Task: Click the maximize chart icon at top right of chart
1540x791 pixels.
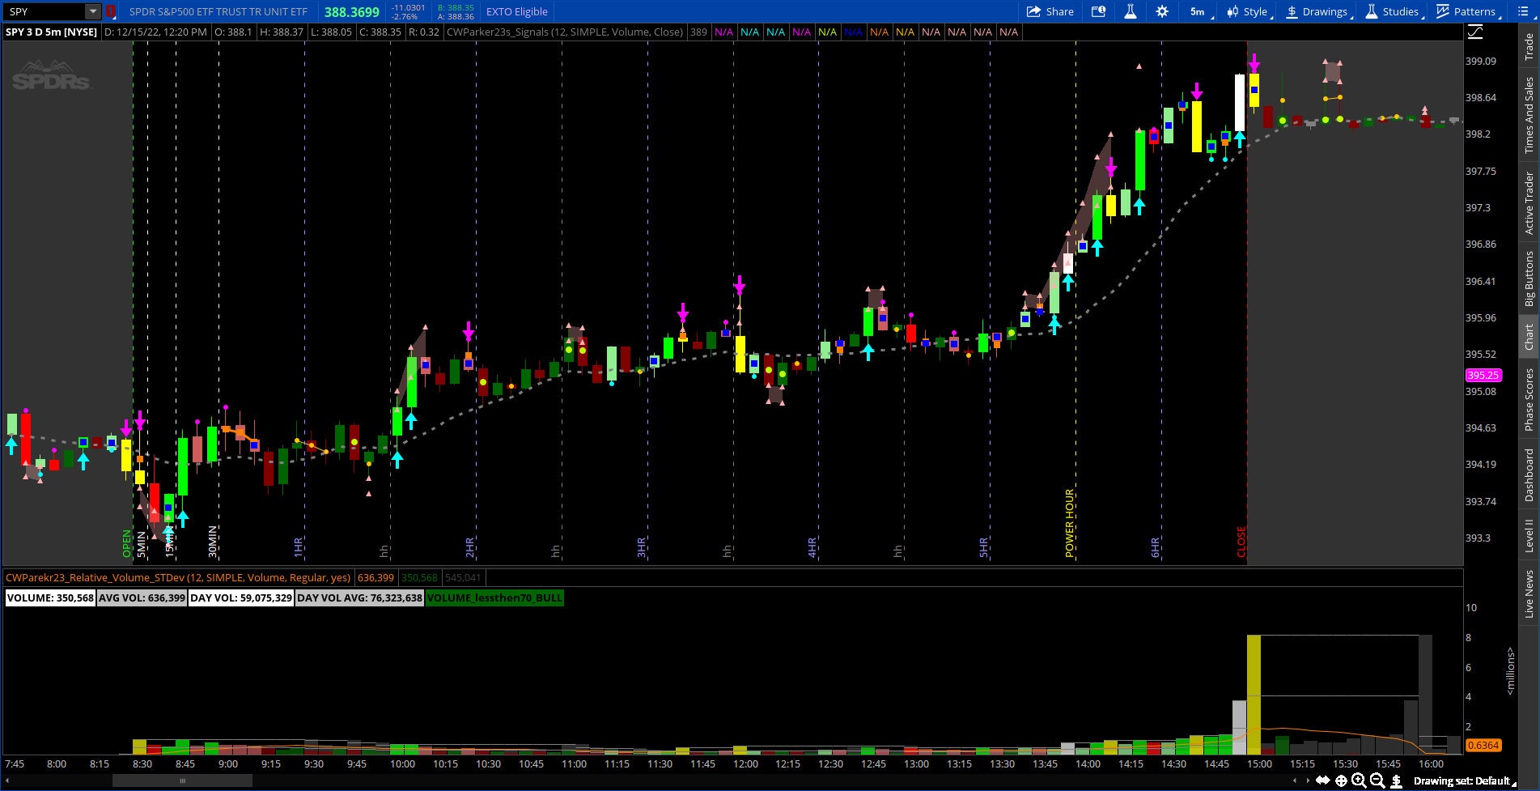Action: pyautogui.click(x=1475, y=32)
